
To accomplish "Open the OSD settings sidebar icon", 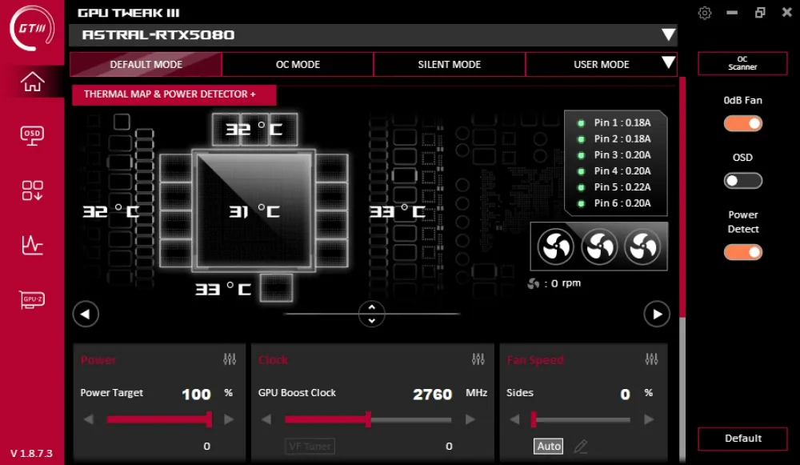I will (x=32, y=136).
